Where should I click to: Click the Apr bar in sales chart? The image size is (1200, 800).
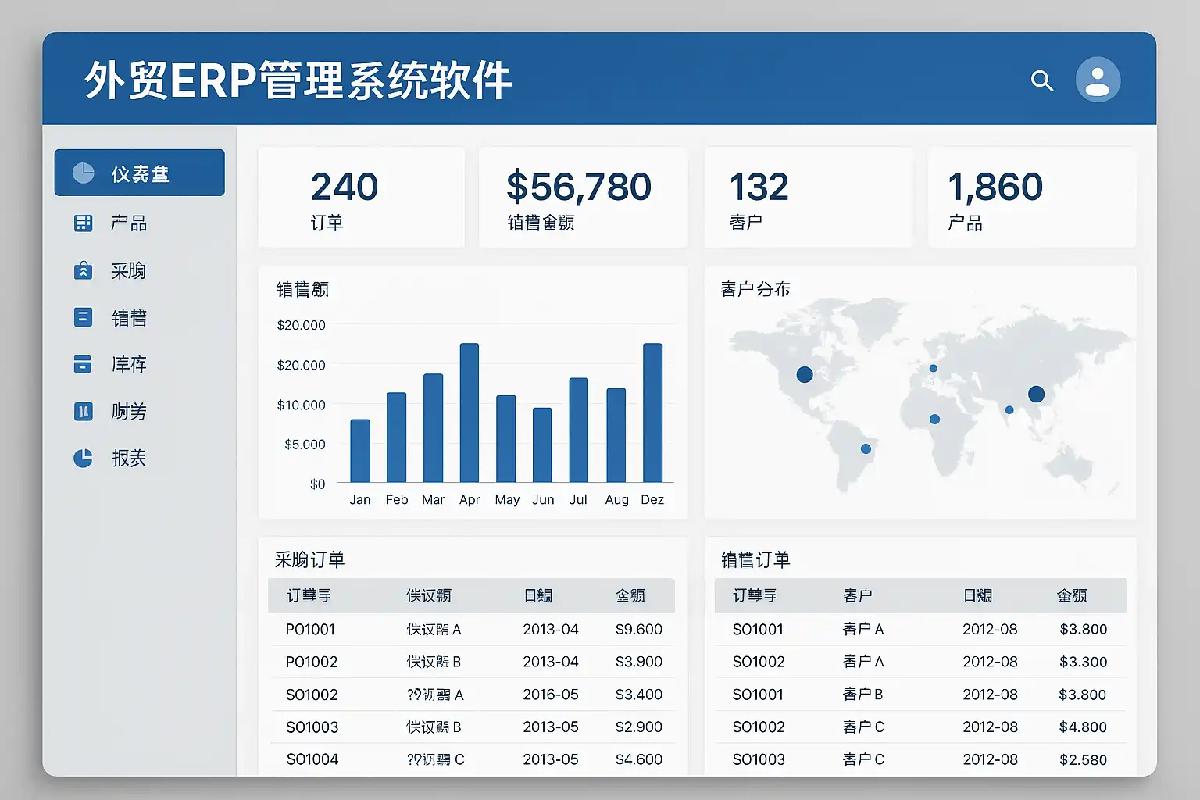point(470,412)
